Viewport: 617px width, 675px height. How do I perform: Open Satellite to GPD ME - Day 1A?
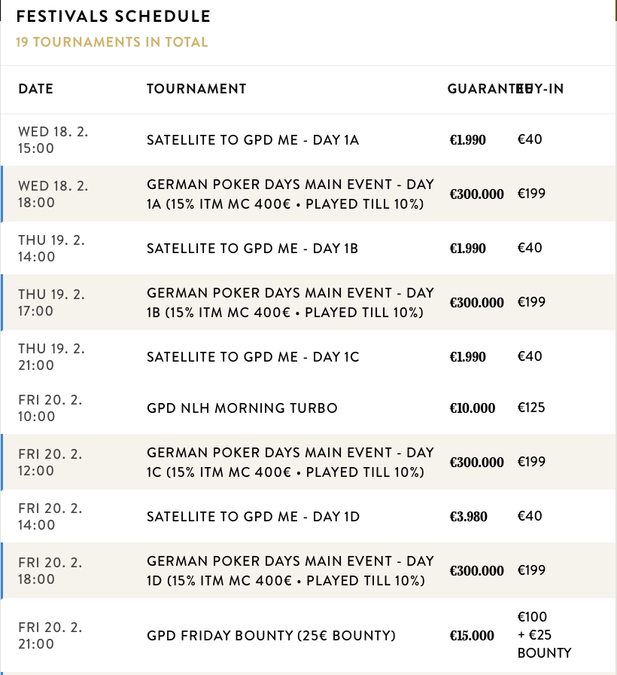[x=253, y=139]
